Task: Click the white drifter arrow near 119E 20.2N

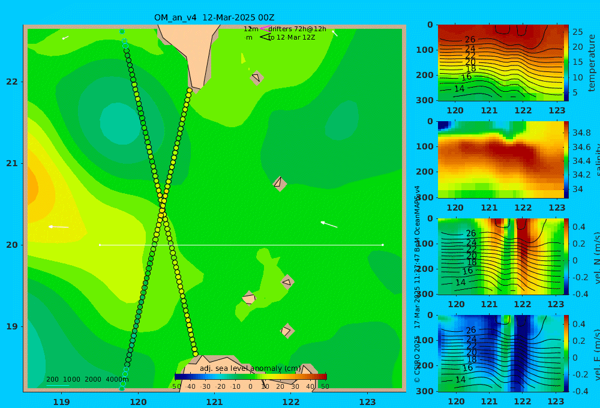Action: click(x=59, y=227)
